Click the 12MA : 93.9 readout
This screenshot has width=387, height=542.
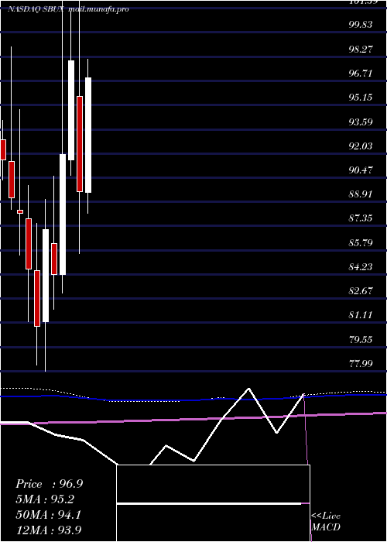pyautogui.click(x=48, y=530)
